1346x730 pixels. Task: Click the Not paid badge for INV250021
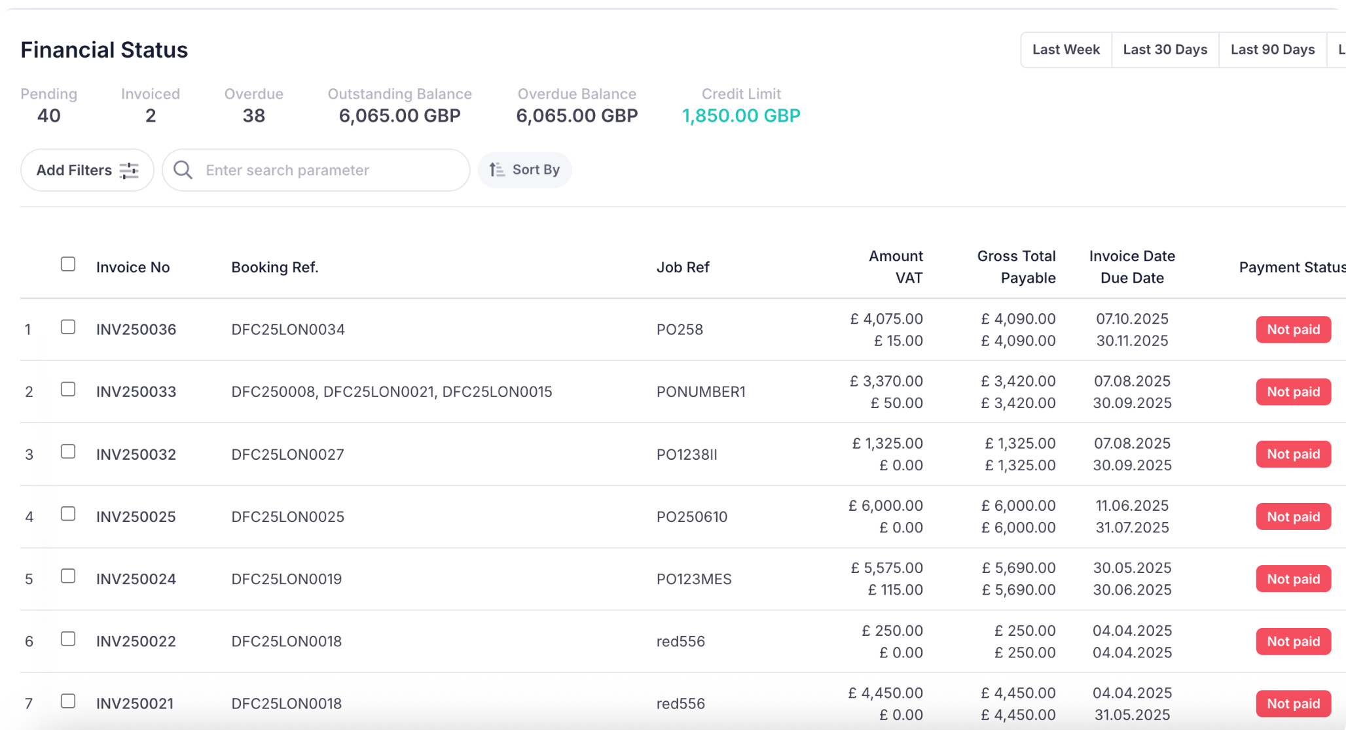coord(1293,703)
